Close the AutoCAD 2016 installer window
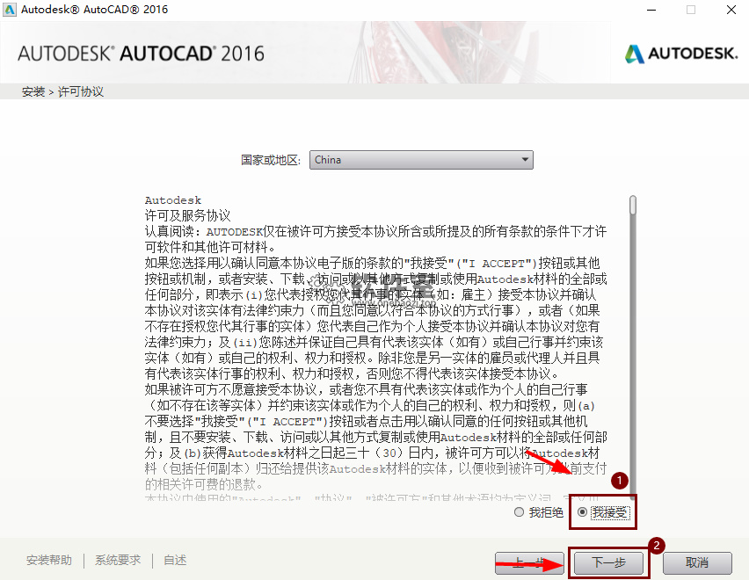 coord(731,10)
